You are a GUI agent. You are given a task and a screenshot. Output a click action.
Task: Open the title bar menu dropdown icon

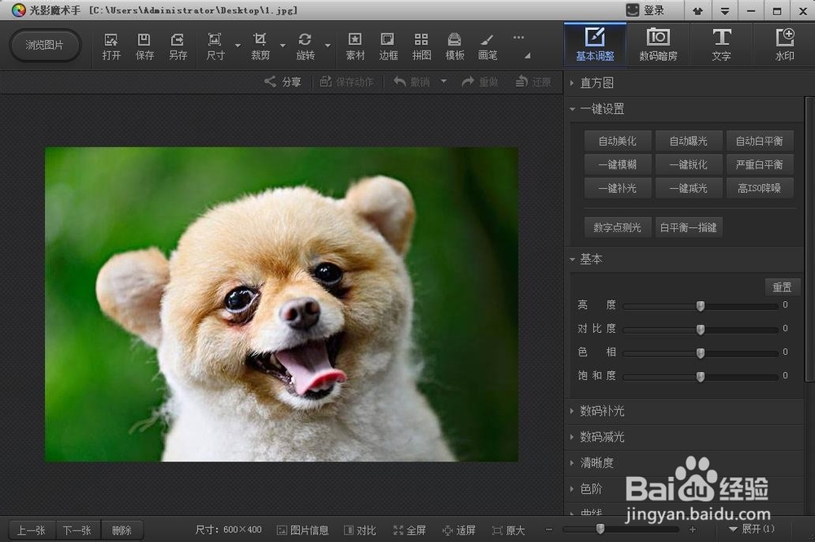725,11
